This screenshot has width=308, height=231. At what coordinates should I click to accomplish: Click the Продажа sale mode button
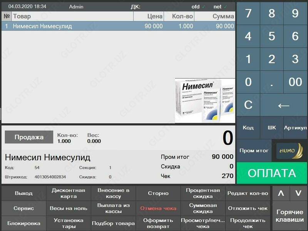coord(29,137)
